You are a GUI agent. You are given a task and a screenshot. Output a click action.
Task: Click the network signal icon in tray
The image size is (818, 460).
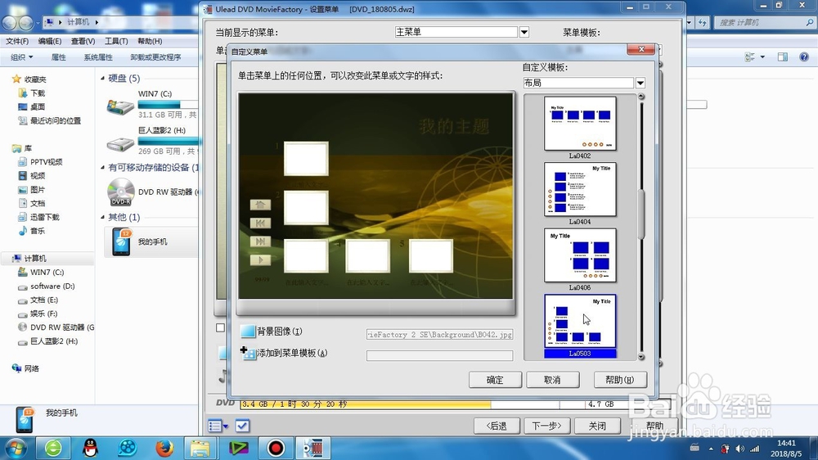click(x=755, y=449)
